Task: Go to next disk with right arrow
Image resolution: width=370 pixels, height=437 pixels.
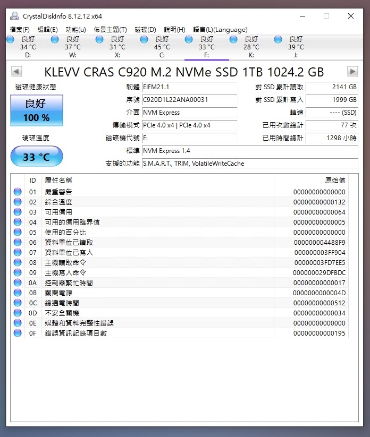Action: pos(352,71)
